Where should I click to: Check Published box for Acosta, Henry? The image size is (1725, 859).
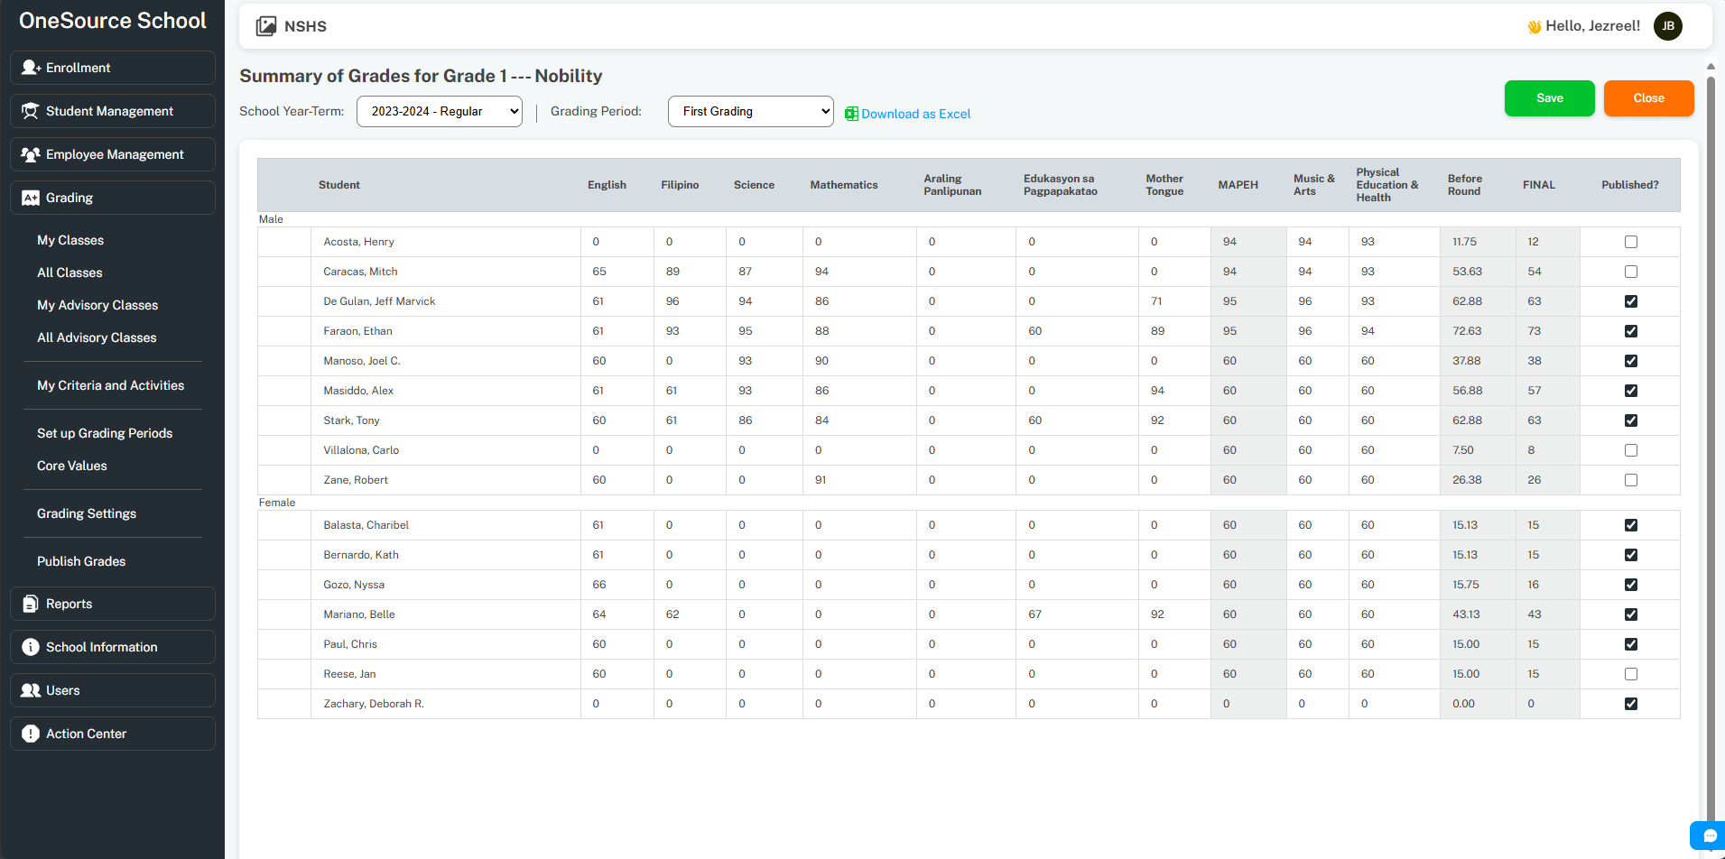click(1630, 242)
